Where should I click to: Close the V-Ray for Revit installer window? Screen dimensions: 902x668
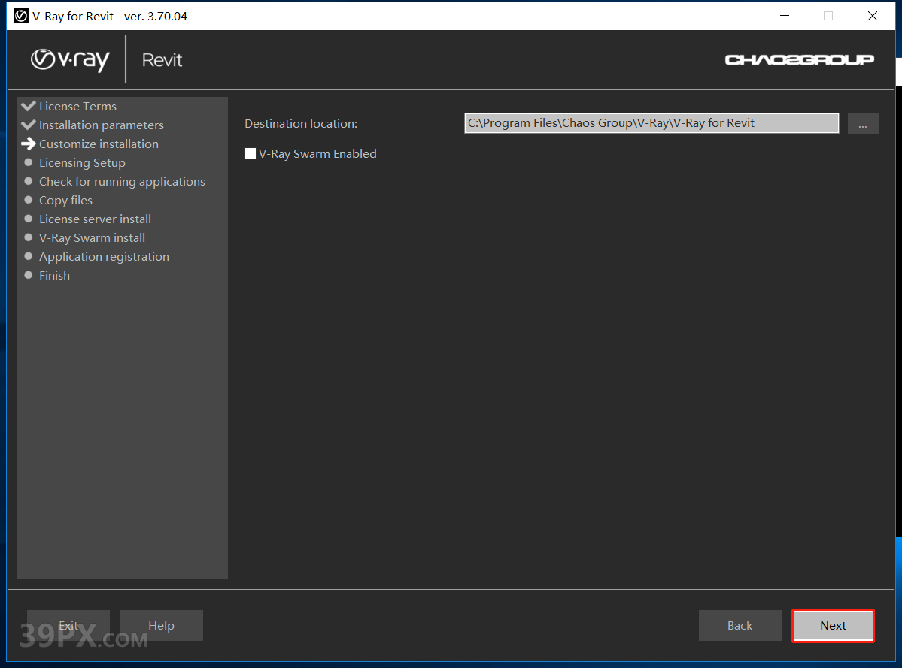point(873,16)
